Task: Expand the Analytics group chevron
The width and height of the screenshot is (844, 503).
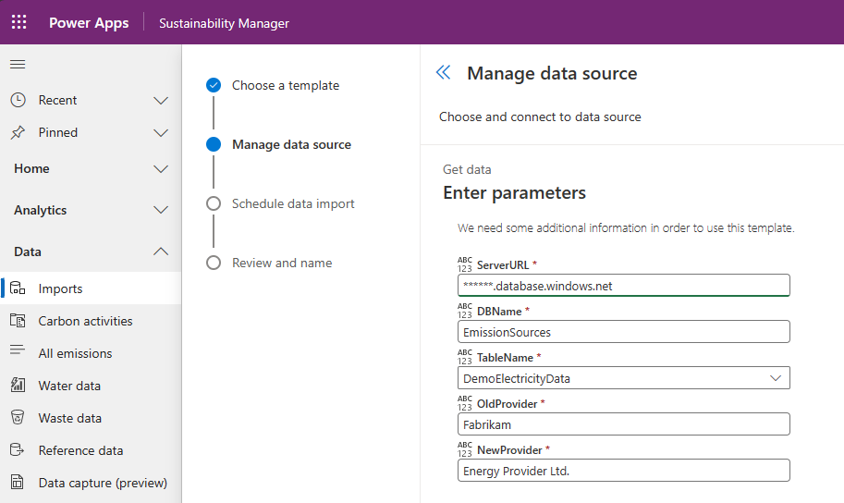Action: click(x=161, y=210)
